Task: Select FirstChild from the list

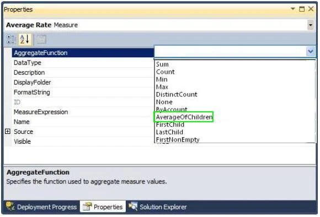Action: (x=170, y=124)
